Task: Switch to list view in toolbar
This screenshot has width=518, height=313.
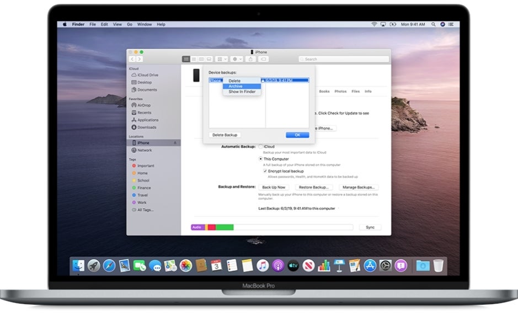Action: (x=194, y=59)
